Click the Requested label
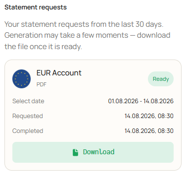This screenshot has height=190, width=186. coord(28,116)
